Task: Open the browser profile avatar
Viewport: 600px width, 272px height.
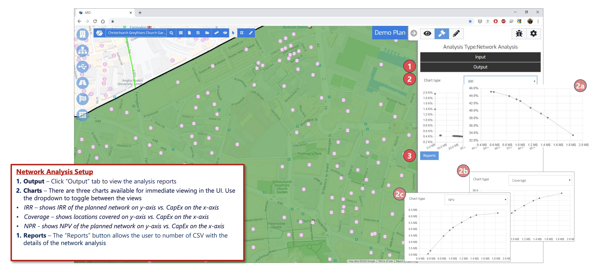Action: (x=530, y=21)
